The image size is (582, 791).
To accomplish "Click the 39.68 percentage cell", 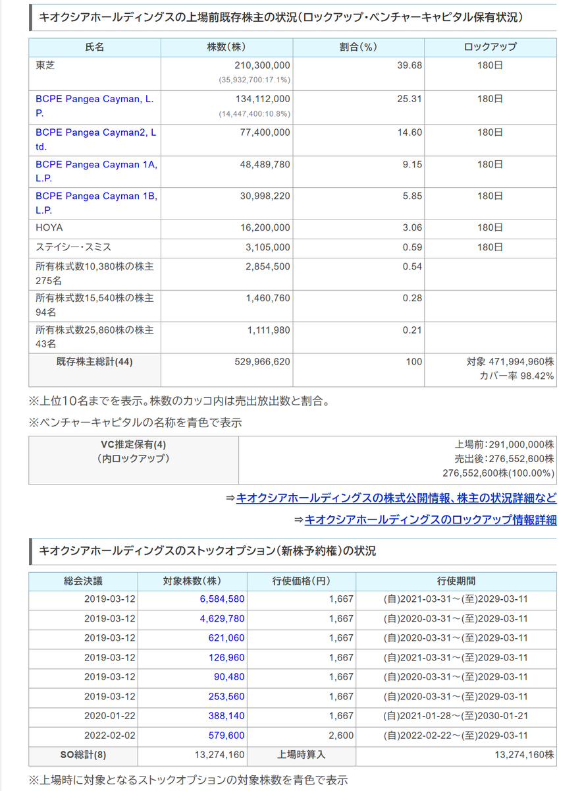I will click(359, 74).
